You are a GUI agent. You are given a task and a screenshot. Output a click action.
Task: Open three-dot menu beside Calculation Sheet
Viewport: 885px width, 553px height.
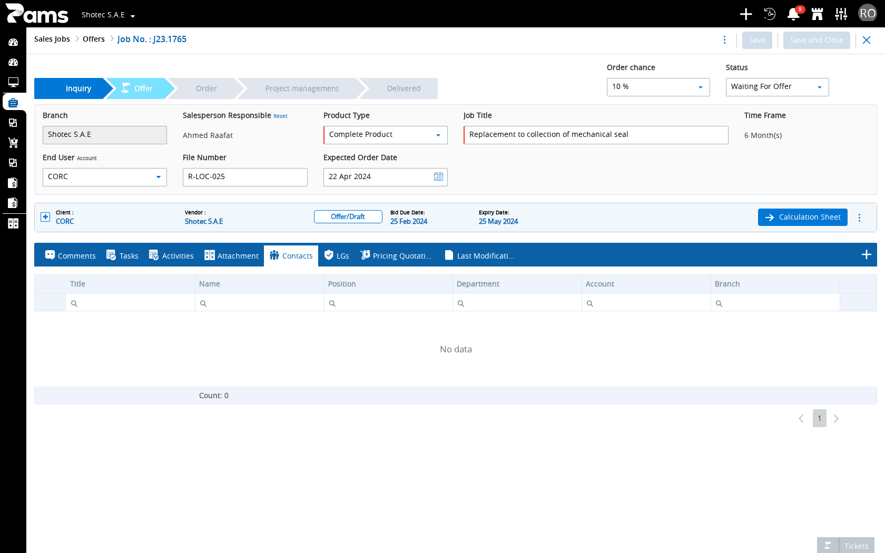pos(860,218)
